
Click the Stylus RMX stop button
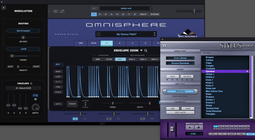coord(199,128)
